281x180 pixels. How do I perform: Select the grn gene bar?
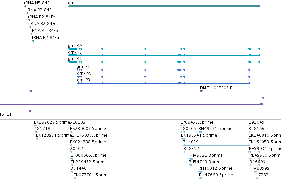[164, 6]
